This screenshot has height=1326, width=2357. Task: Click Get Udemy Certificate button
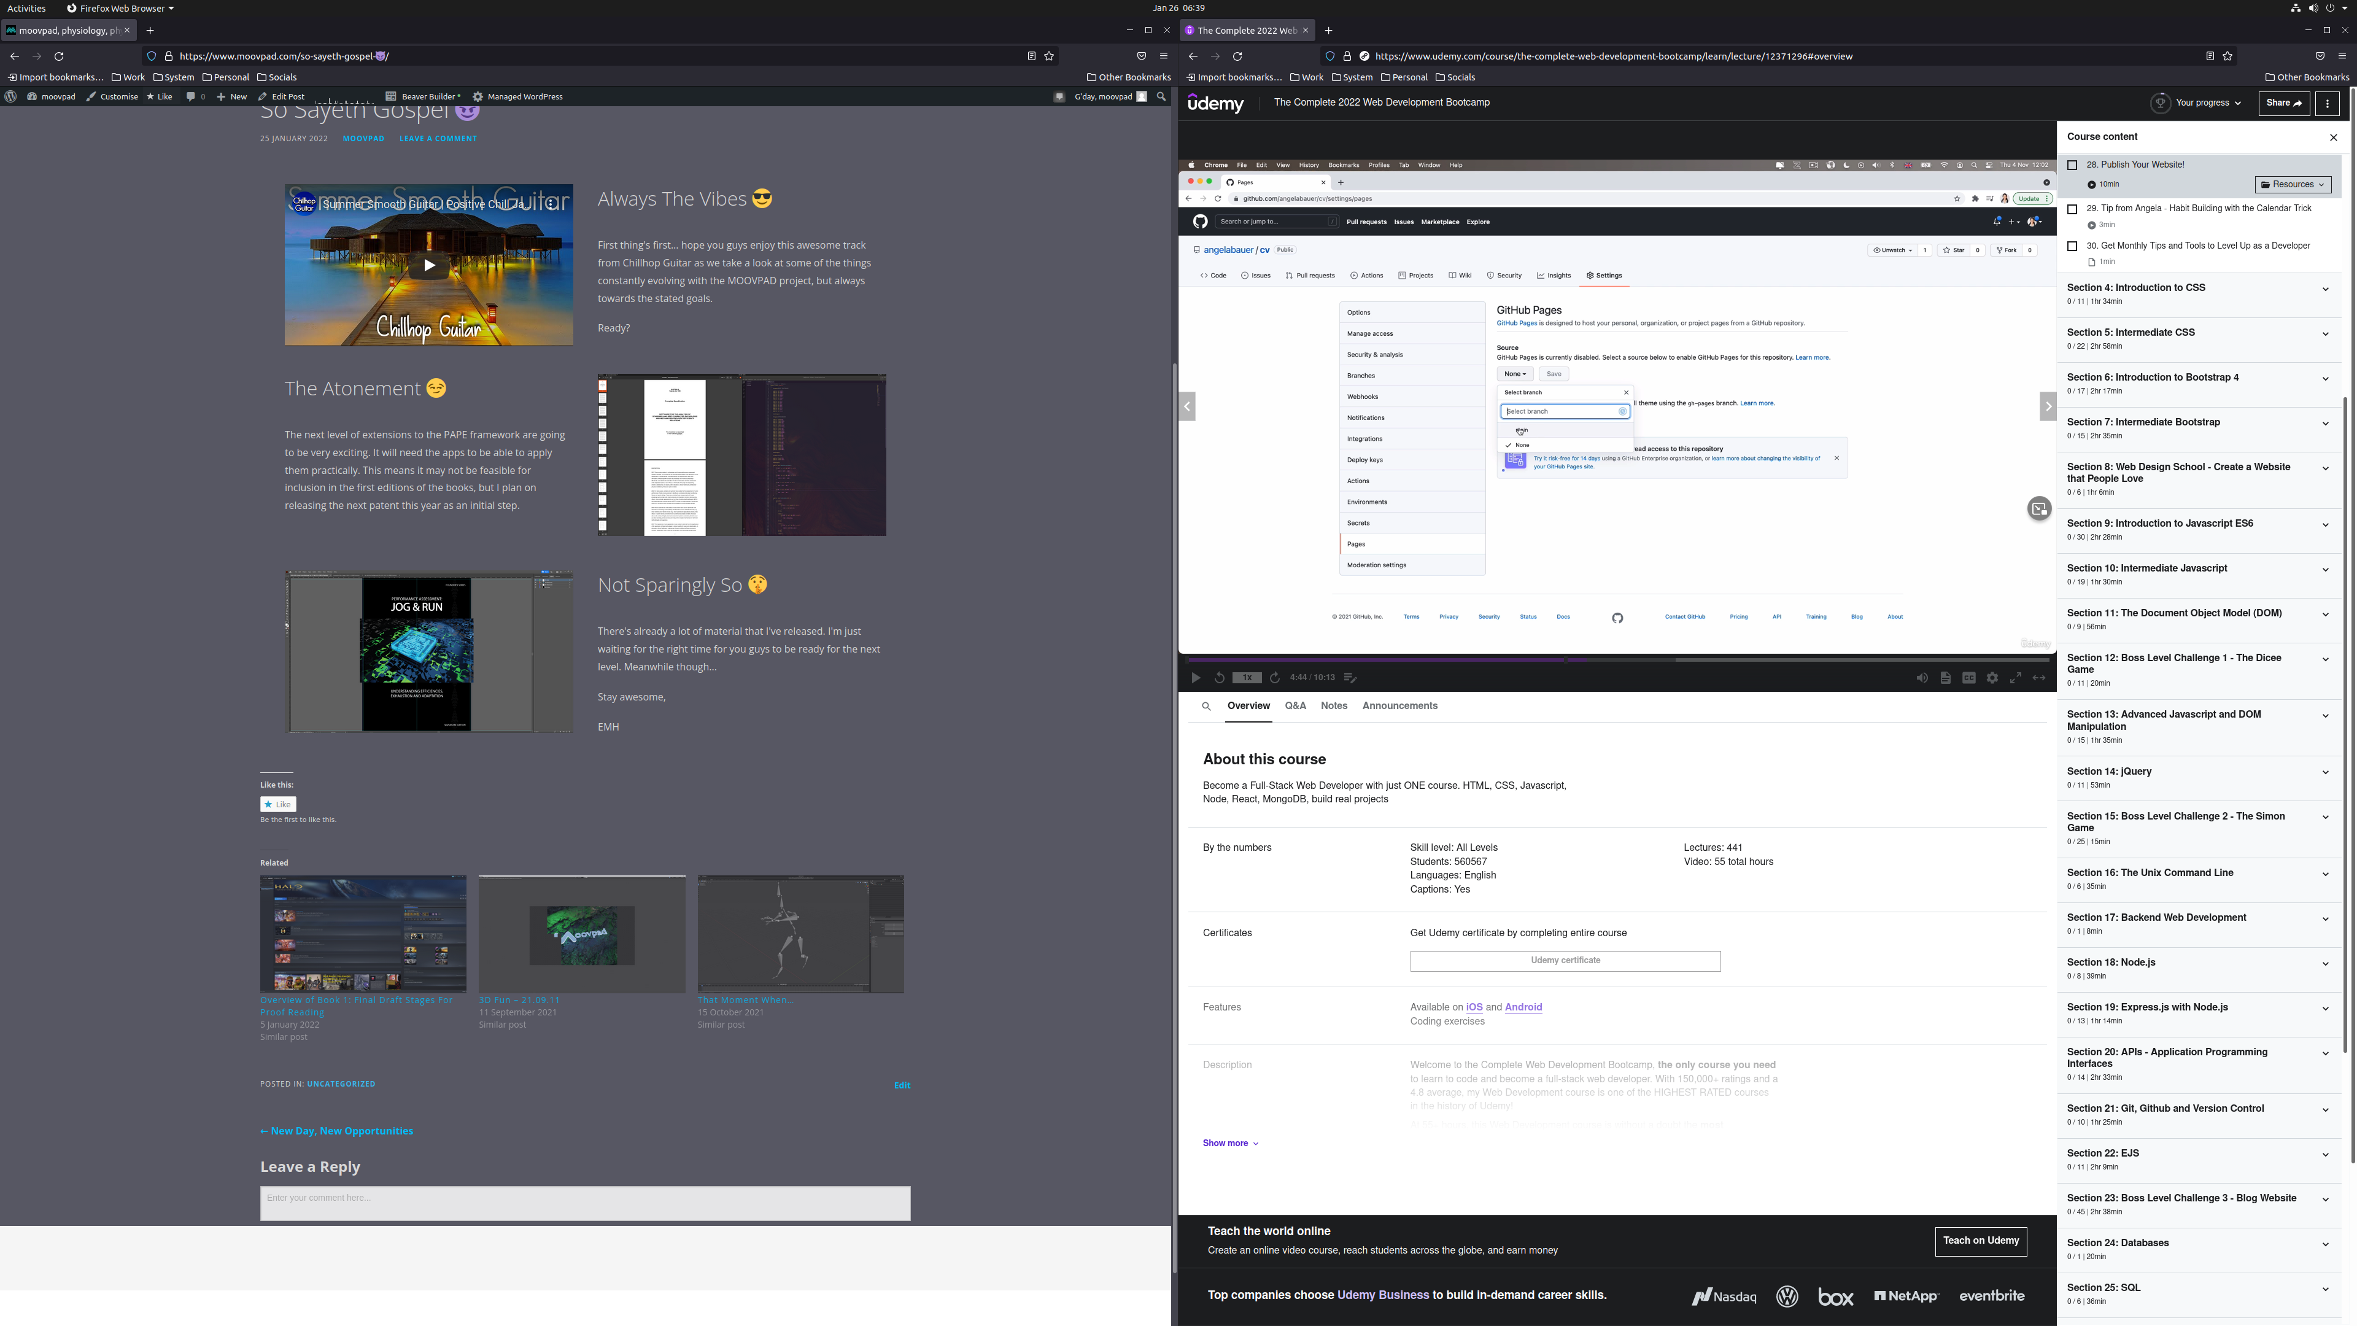tap(1564, 958)
